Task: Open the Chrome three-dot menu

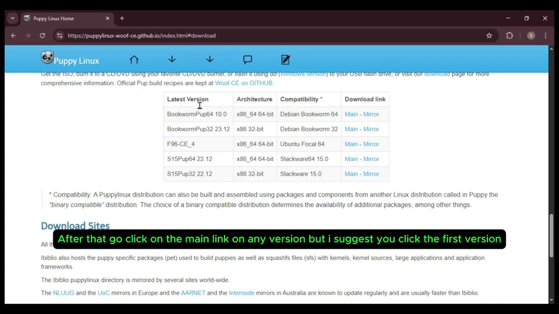Action: point(545,36)
